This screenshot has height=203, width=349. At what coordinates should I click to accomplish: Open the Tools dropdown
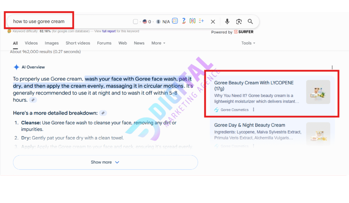[248, 43]
